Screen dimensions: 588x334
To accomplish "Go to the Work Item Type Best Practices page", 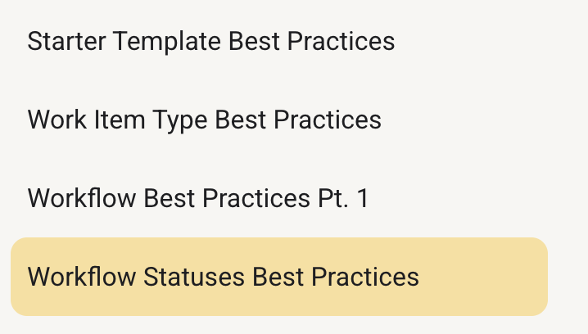I will click(x=205, y=120).
